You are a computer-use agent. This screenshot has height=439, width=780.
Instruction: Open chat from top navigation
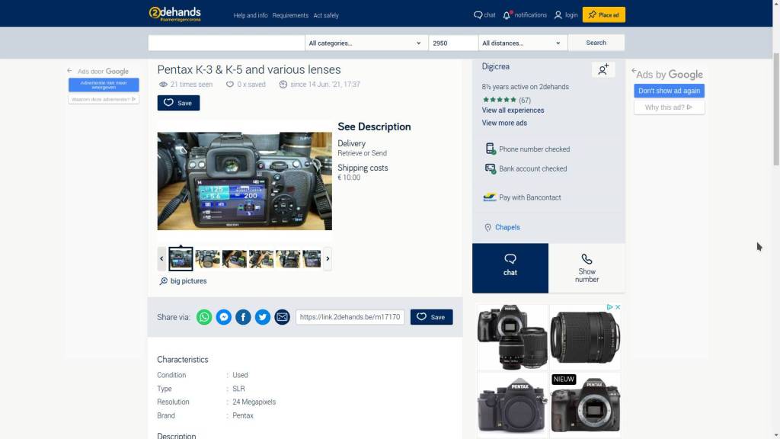(x=484, y=15)
